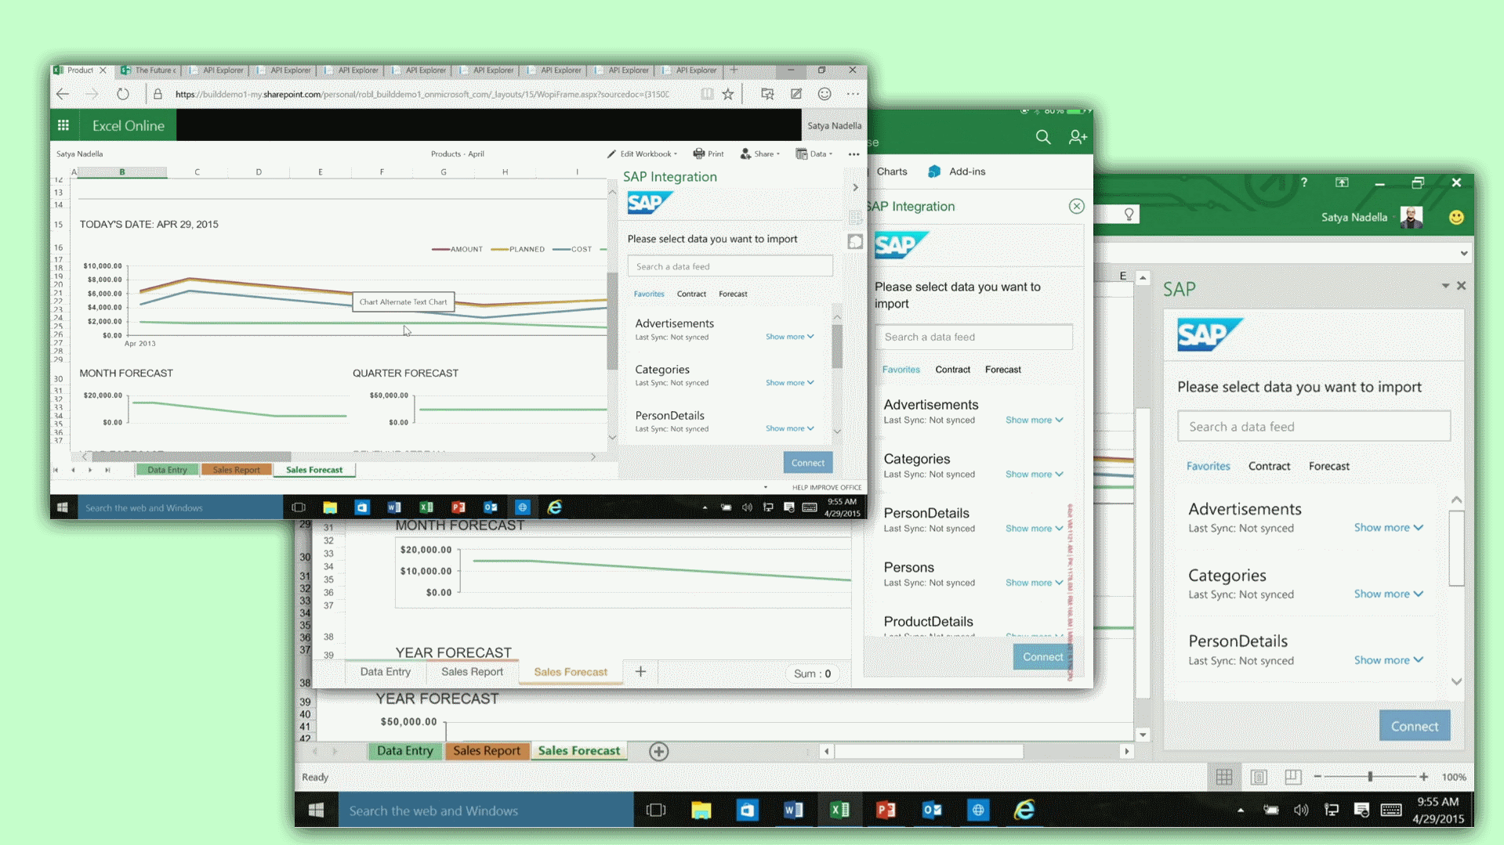Click zoom in plus in desktop Excel
The width and height of the screenshot is (1504, 845).
(1423, 777)
